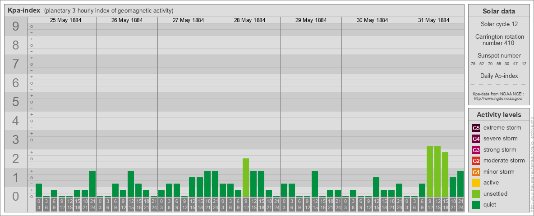This screenshot has height=216, width=534.
Task: Click the light green 9-12 bar on 28 May
Action: click(245, 177)
